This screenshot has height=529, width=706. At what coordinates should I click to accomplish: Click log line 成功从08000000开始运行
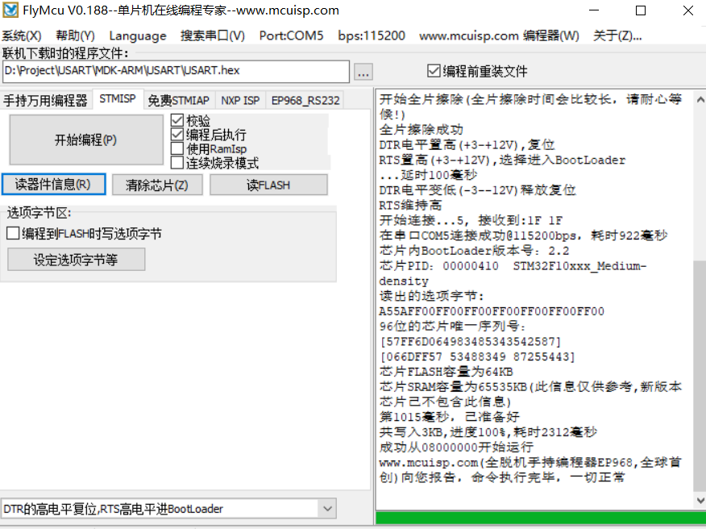pos(456,448)
